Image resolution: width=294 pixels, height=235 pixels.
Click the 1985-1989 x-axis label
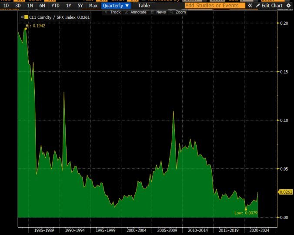pyautogui.click(x=44, y=230)
